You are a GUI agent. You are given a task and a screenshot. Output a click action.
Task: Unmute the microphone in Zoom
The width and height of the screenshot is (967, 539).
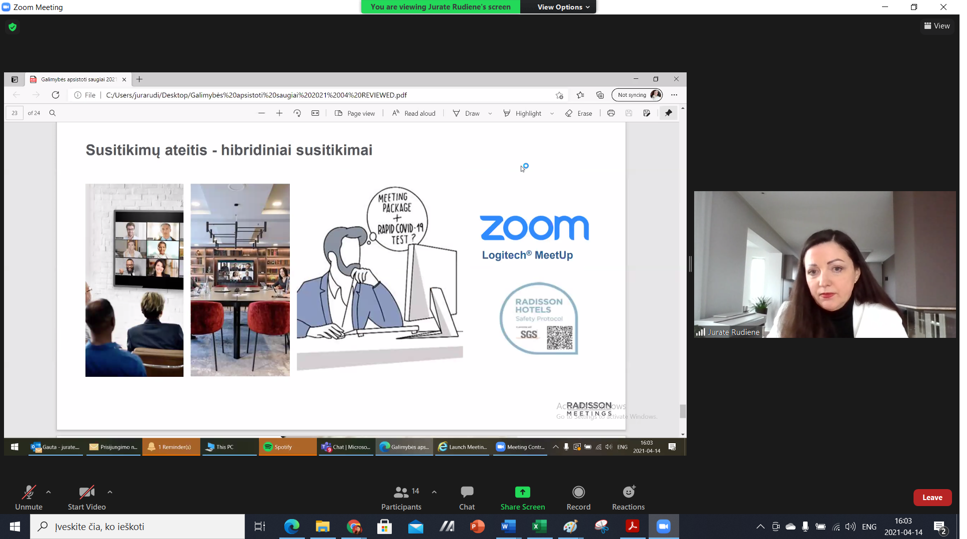tap(28, 498)
